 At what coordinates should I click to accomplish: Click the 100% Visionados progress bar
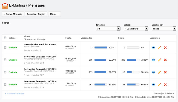pos(101,48)
